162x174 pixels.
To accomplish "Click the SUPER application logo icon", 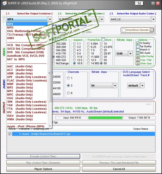I will point(5,3).
